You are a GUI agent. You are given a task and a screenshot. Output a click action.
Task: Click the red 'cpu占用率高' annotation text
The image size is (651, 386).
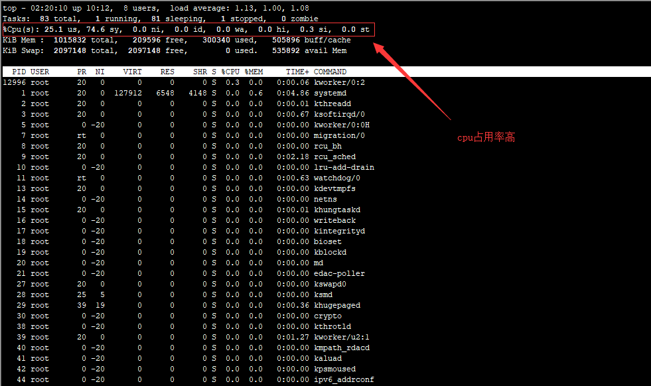coord(486,138)
